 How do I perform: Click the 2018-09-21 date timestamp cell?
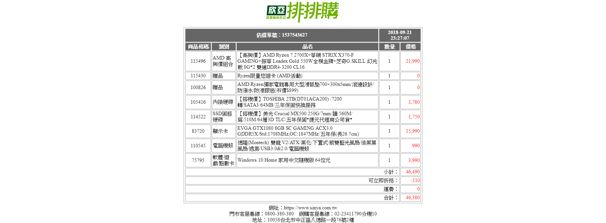click(399, 35)
